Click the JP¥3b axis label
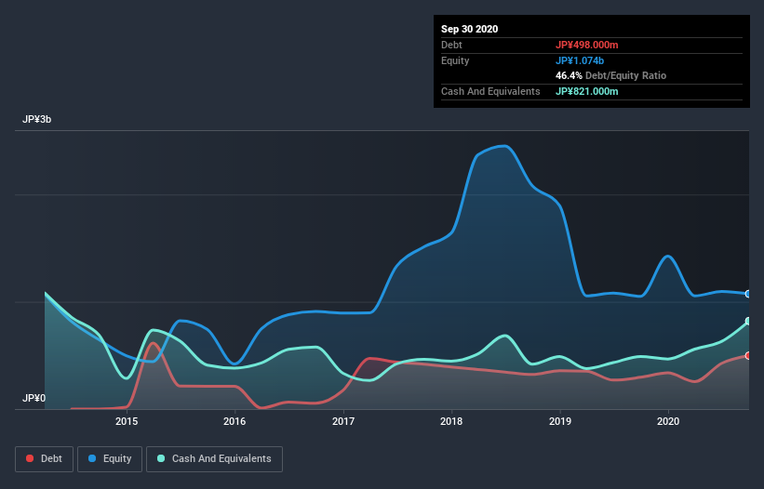Viewport: 764px width, 489px height. click(x=36, y=120)
